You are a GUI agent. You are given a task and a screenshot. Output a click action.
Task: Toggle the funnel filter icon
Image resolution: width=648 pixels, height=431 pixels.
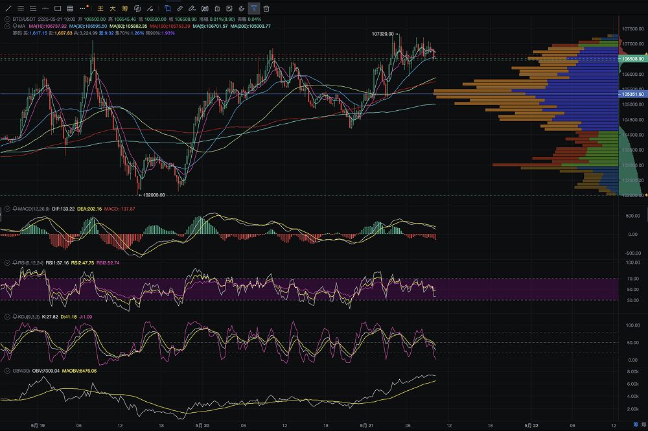[x=254, y=8]
